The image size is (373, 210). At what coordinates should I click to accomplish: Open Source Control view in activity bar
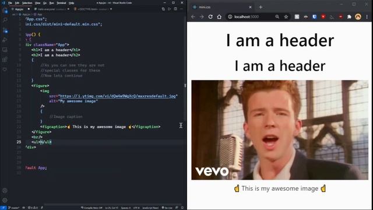coord(5,30)
